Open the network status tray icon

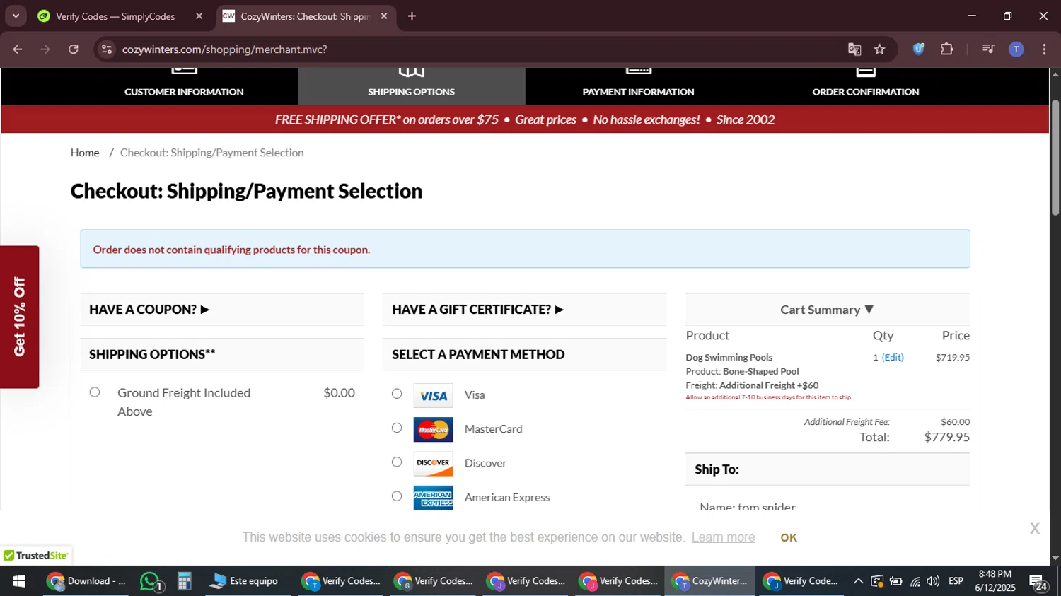(915, 581)
